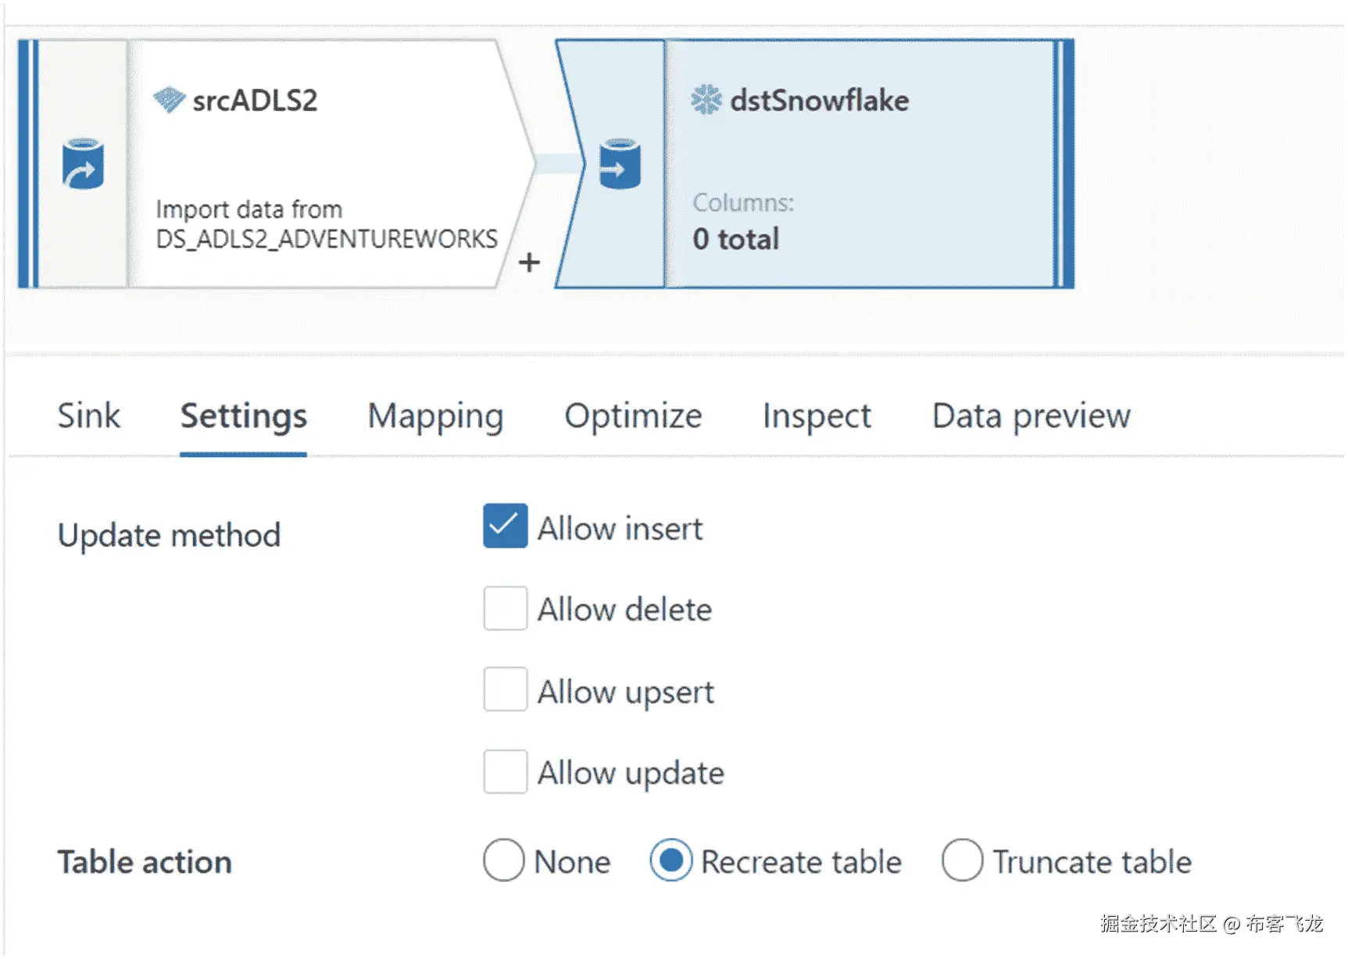Choose the Truncate table option
Image resolution: width=1348 pixels, height=959 pixels.
click(x=962, y=861)
